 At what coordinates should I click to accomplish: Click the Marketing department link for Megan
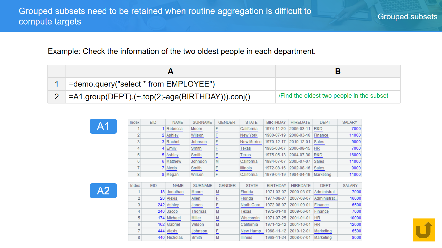click(322, 175)
